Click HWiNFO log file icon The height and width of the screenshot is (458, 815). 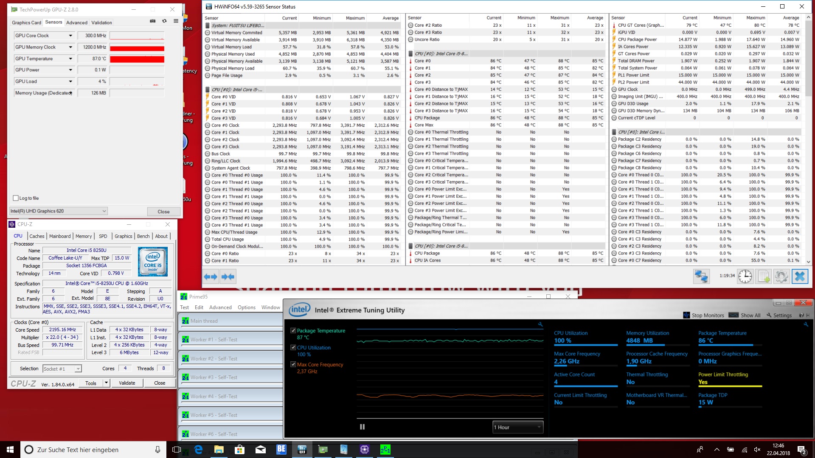[x=763, y=276]
